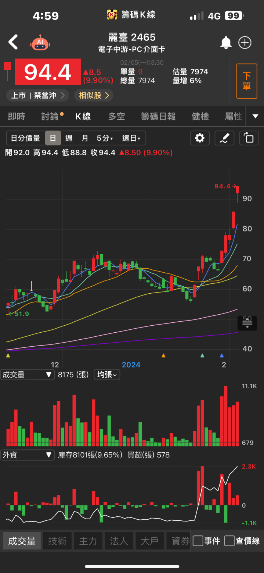Expand more tabs with triangle arrow

point(255,116)
